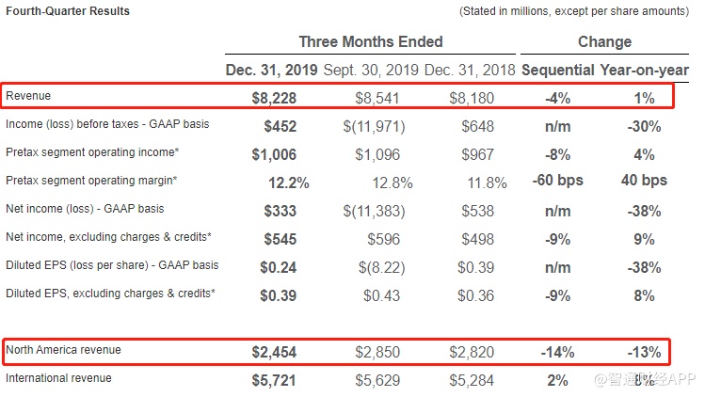Click the $5,721 international revenue value
Viewport: 705px width, 397px height.
[274, 380]
